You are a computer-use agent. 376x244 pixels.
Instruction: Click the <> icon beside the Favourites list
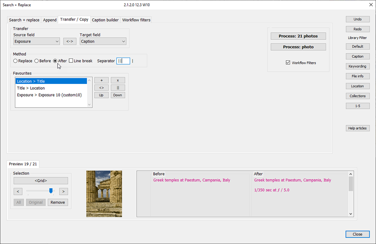[101, 88]
